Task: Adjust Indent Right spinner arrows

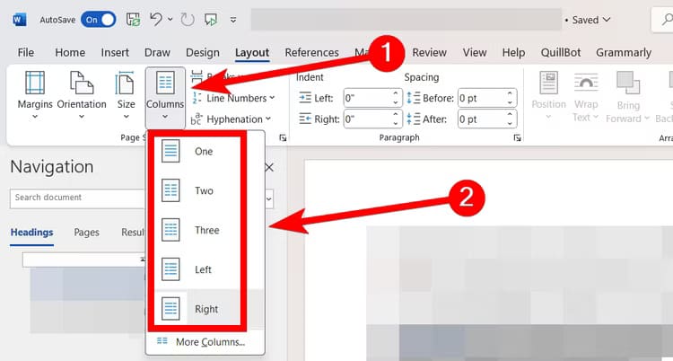Action: pyautogui.click(x=396, y=119)
